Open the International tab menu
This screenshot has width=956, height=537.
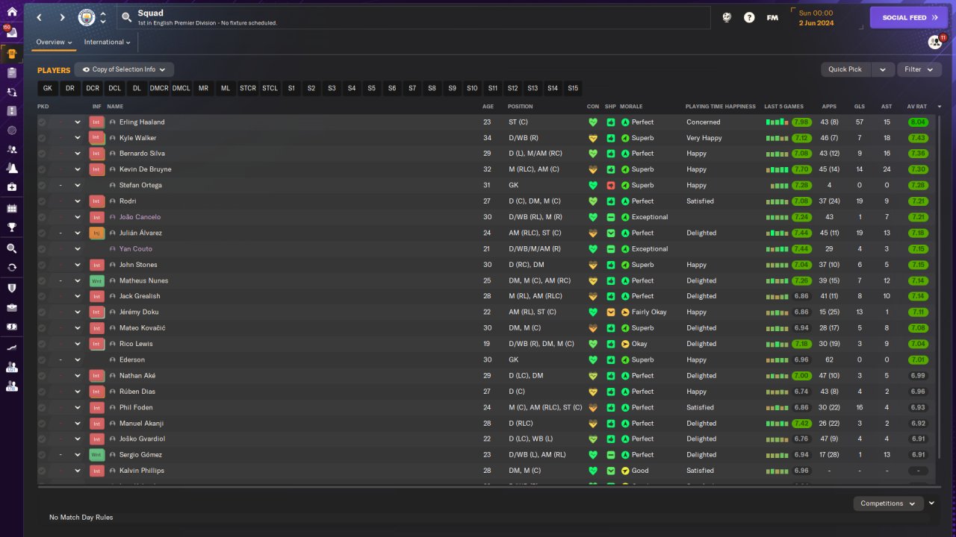coord(108,43)
